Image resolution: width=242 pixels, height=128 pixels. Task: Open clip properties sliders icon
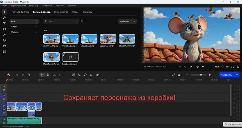[x=91, y=75]
